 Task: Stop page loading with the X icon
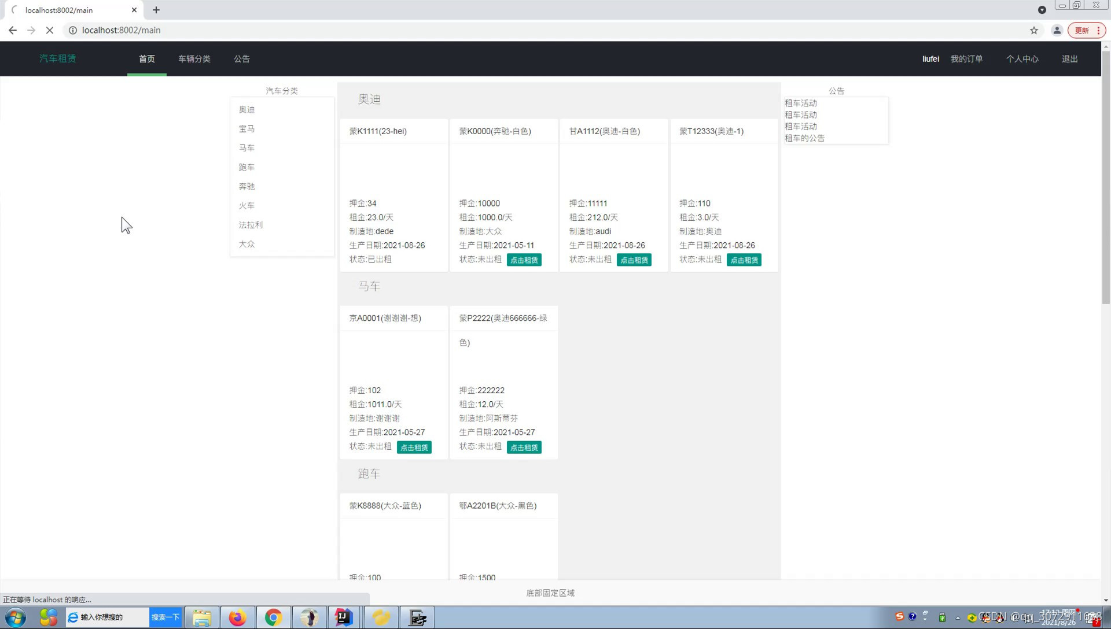point(50,30)
